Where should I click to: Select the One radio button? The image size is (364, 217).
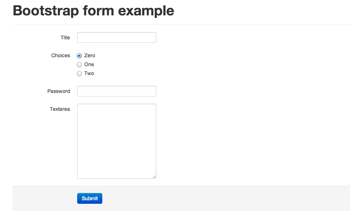pos(79,65)
